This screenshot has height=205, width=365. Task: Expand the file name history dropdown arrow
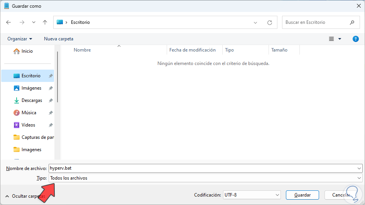point(359,168)
